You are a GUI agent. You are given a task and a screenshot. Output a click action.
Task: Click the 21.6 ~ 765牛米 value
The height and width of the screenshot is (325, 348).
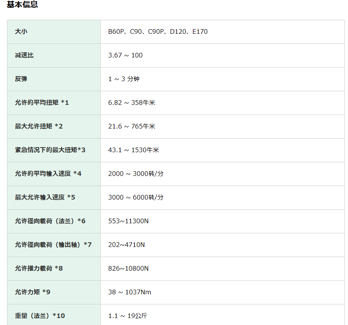click(132, 126)
